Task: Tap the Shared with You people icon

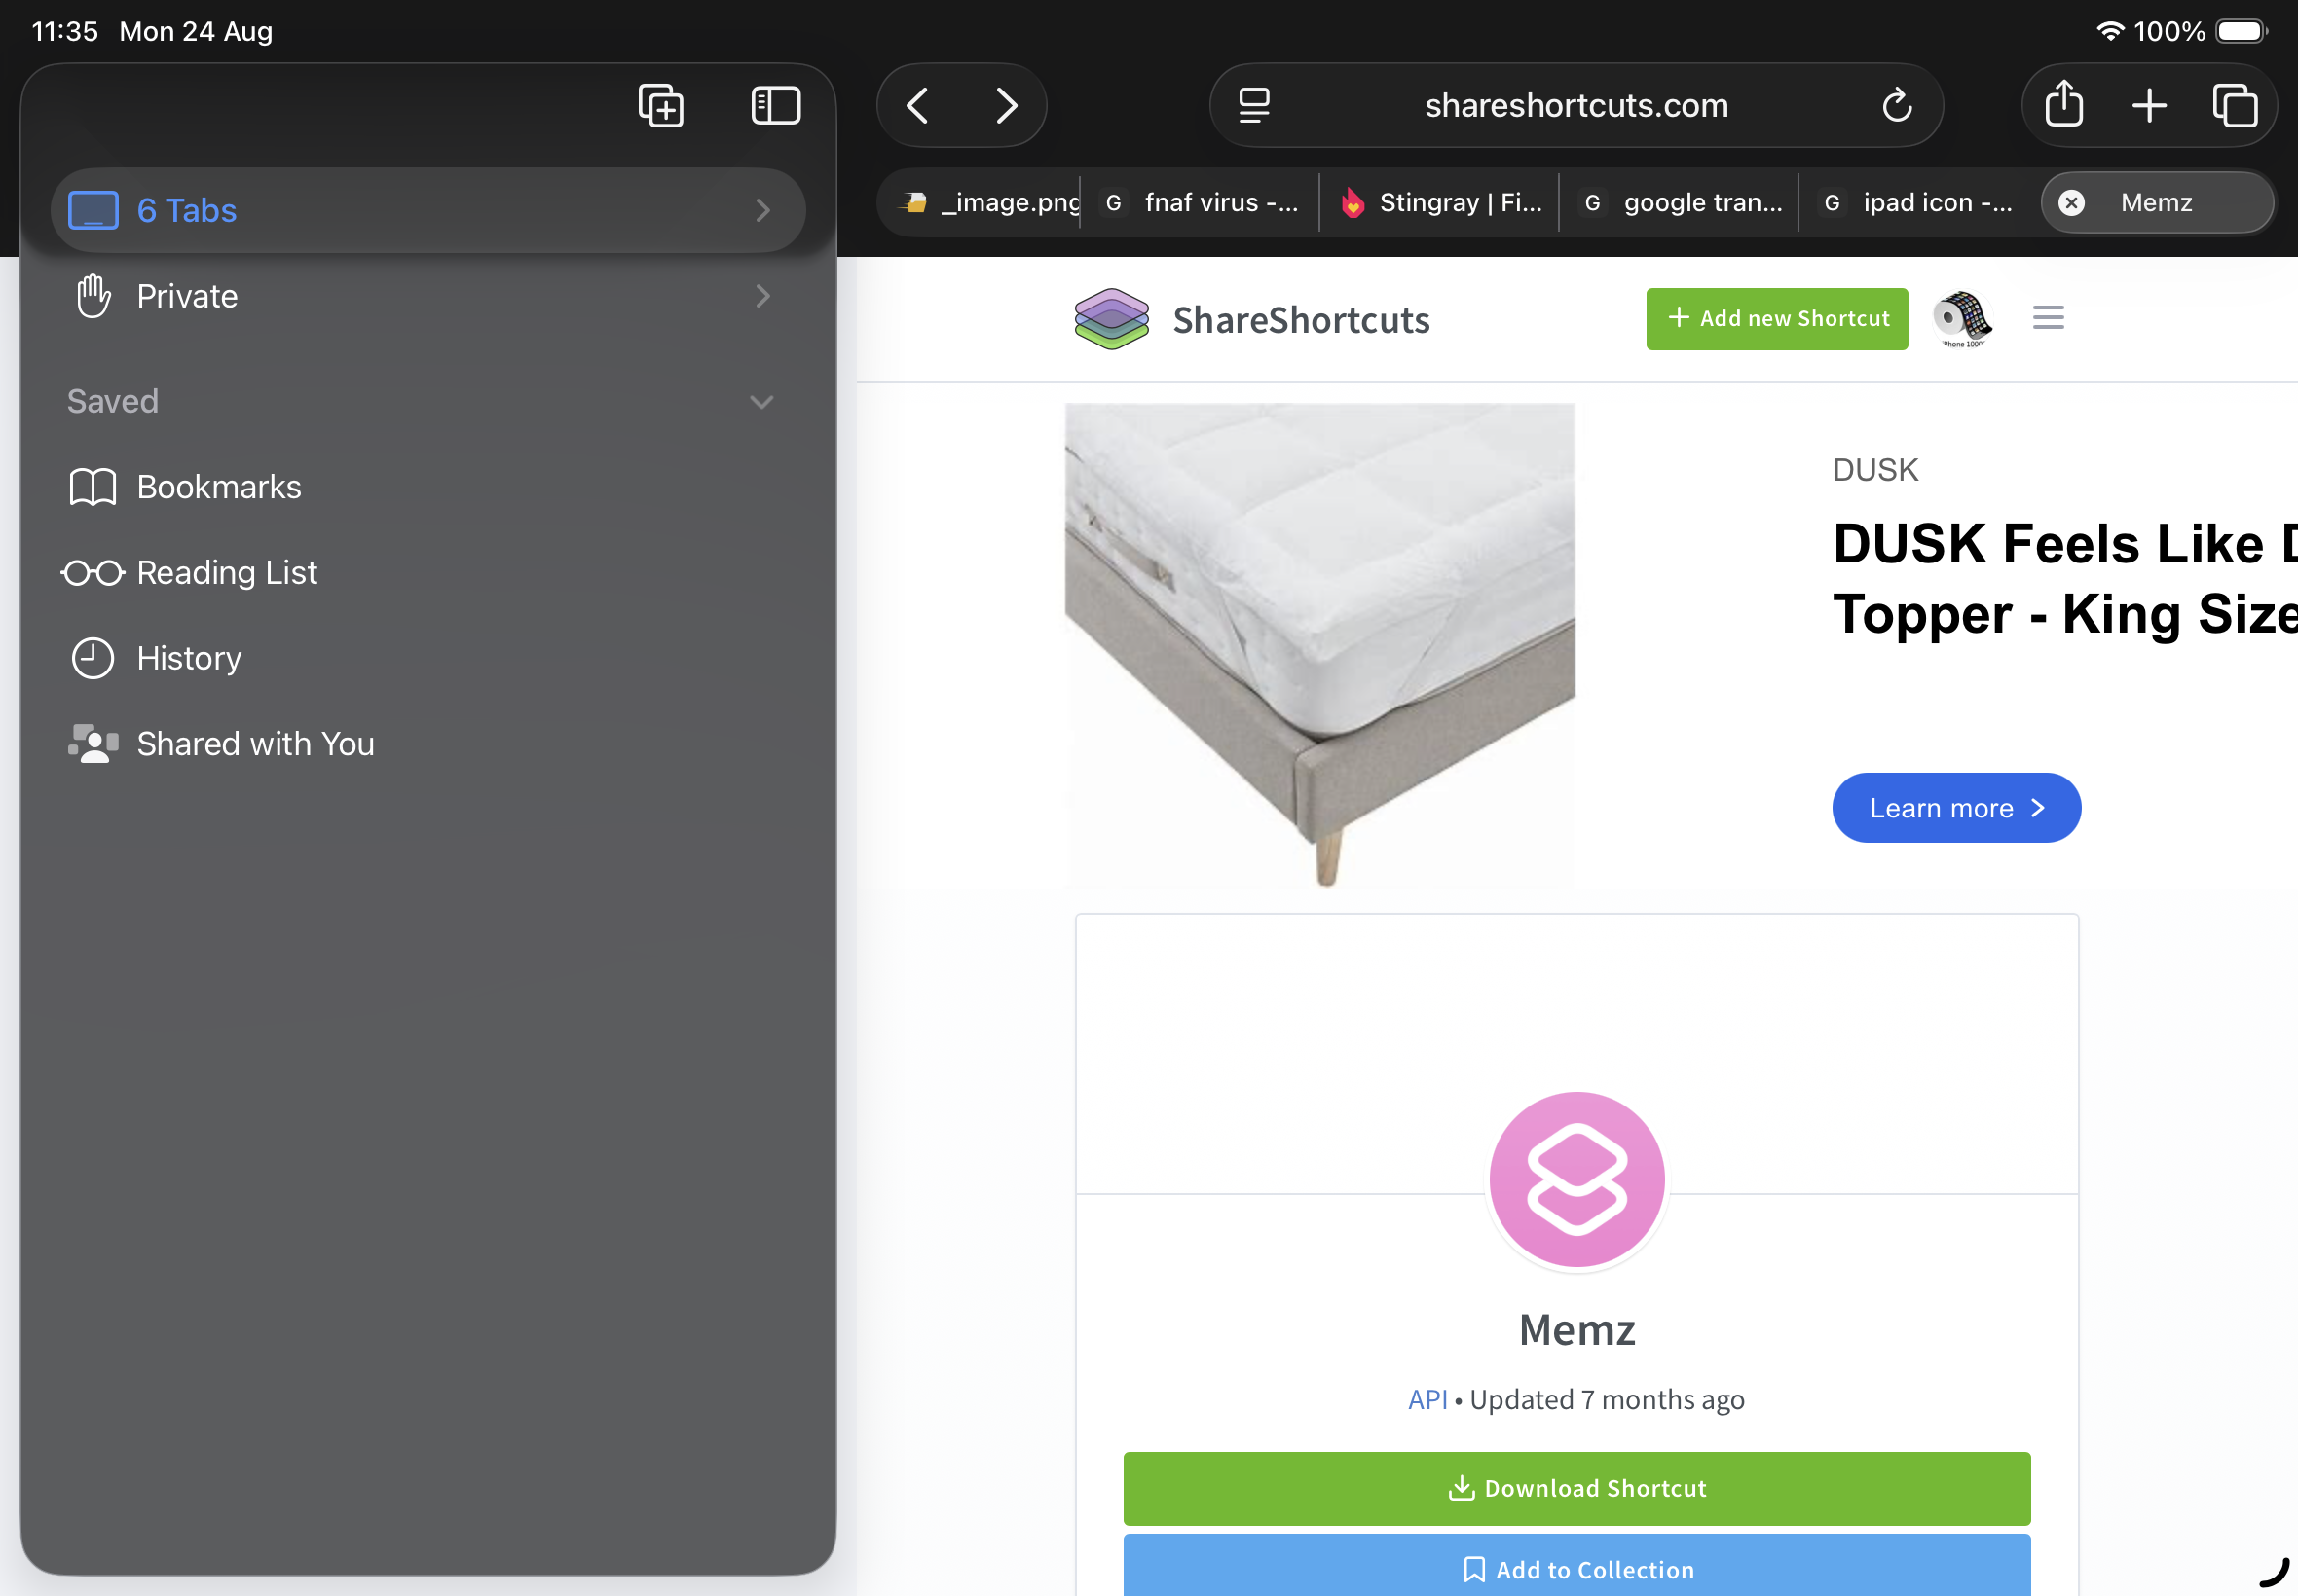Action: (x=93, y=744)
